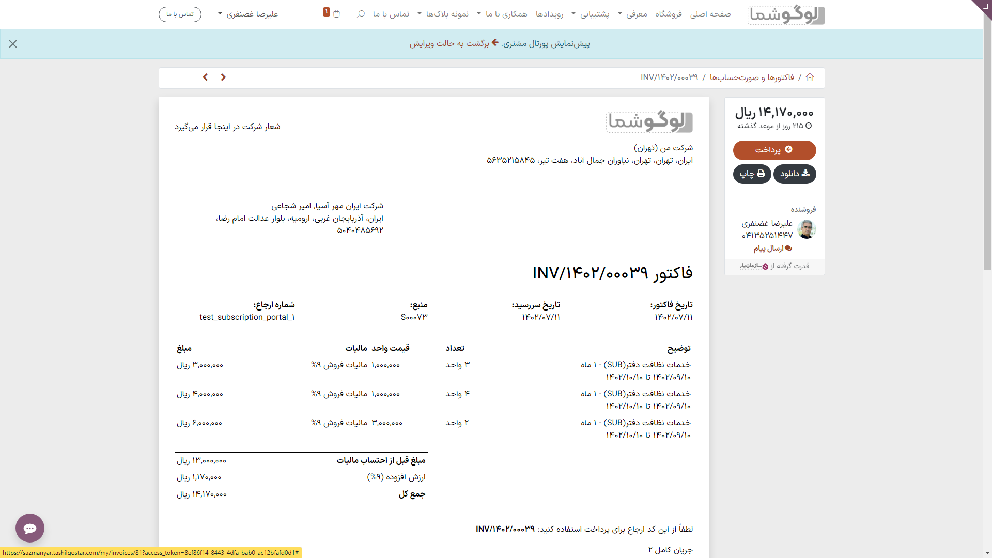Screen dimensions: 992x558
Task: Download the invoice with دانلود
Action: point(795,174)
